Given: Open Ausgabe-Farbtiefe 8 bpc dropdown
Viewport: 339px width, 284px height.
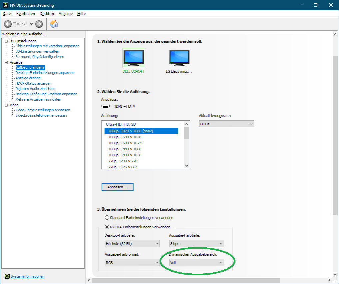Looking at the screenshot, I should pos(196,244).
